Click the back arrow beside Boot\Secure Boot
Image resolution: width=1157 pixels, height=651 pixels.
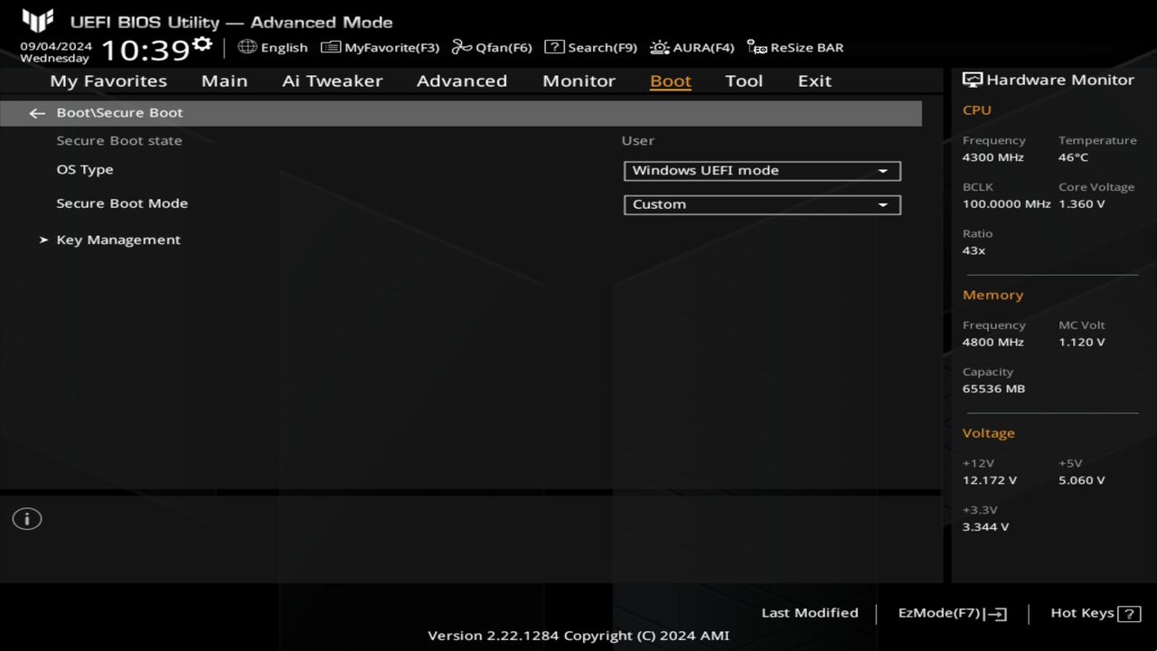point(37,113)
